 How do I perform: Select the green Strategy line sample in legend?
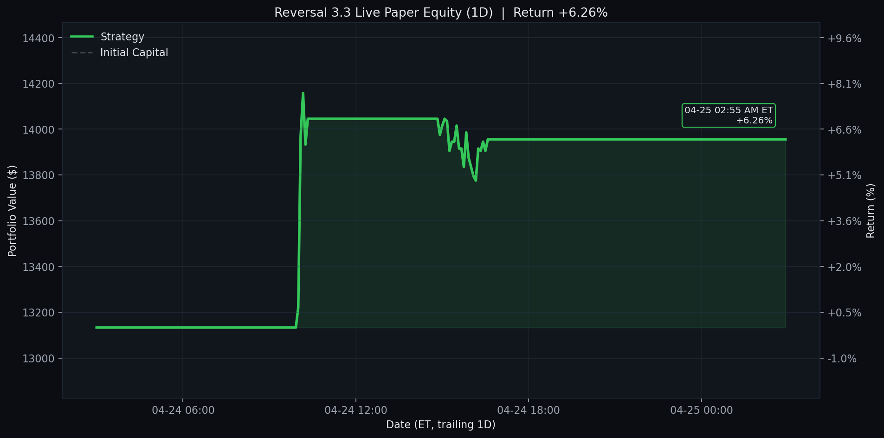pos(82,37)
